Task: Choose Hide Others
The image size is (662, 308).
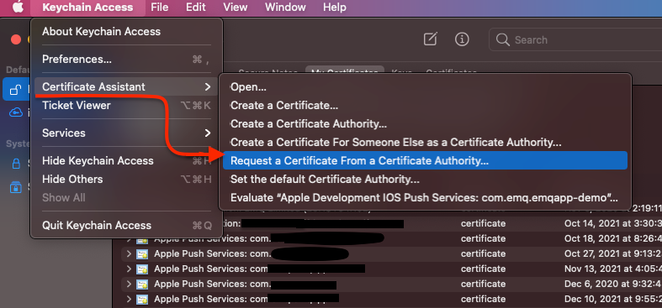Action: click(x=126, y=180)
